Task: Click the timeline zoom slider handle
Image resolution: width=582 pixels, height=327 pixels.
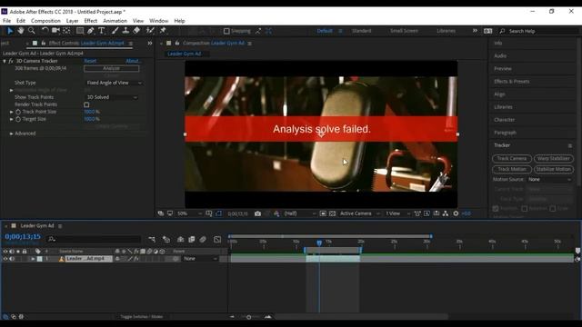Action: coord(248,317)
